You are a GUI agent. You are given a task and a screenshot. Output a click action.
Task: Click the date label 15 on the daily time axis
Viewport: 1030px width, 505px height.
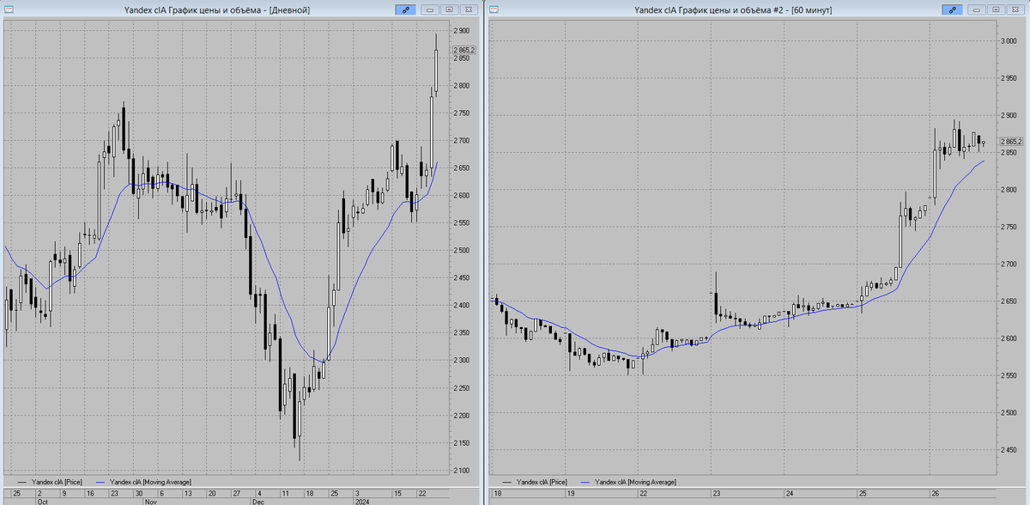tap(397, 494)
